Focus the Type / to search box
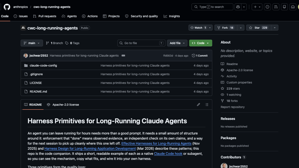 (212, 7)
